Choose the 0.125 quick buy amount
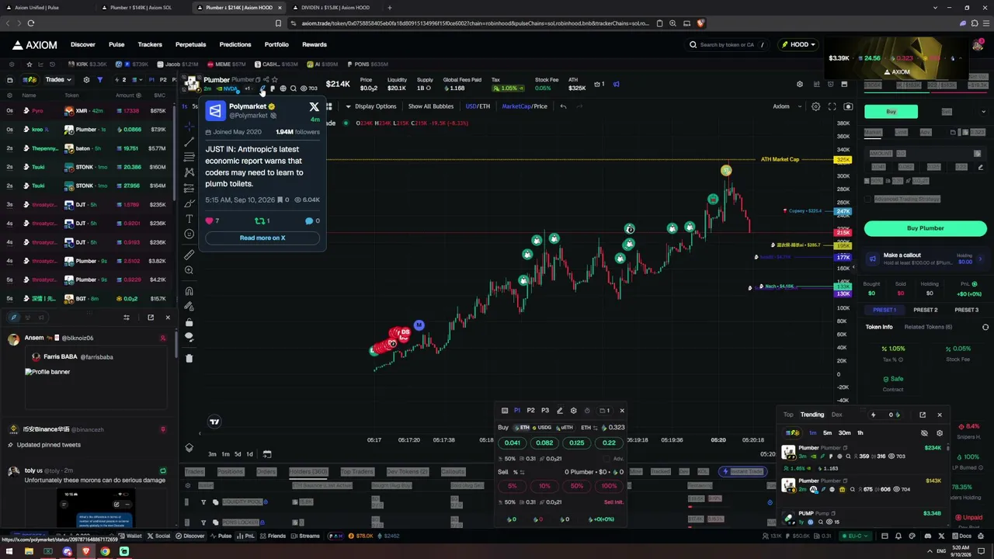Viewport: 994px width, 559px height. [x=576, y=443]
